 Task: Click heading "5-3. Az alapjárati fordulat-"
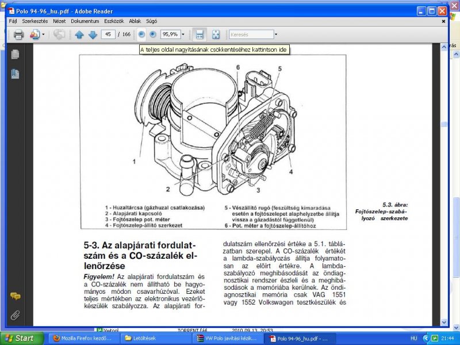click(140, 246)
